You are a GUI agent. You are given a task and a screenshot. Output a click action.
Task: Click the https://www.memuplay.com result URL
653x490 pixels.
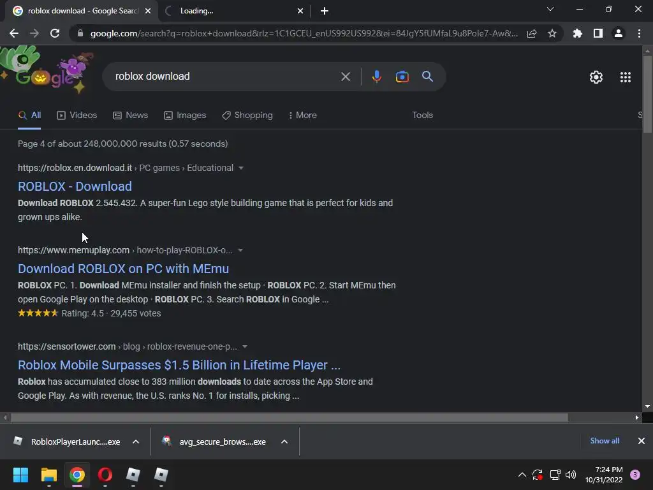(74, 250)
